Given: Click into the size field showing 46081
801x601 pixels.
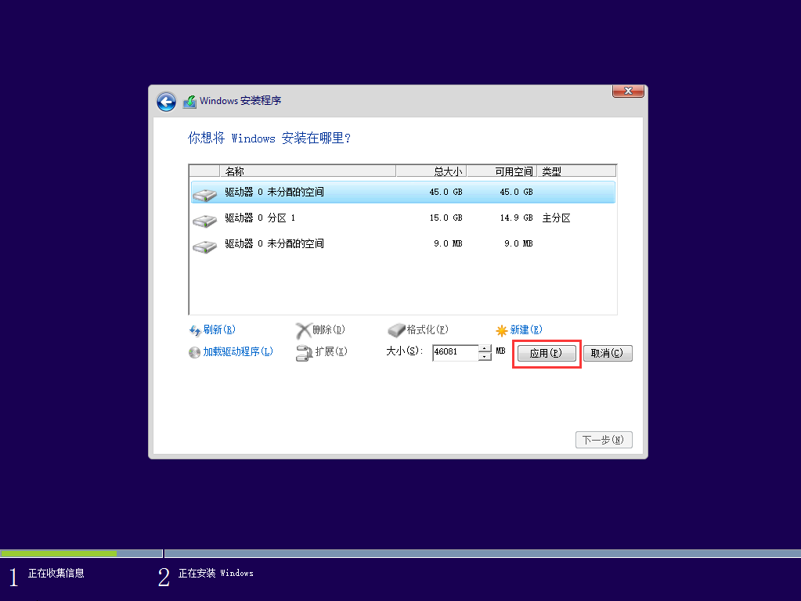Looking at the screenshot, I should click(x=455, y=352).
